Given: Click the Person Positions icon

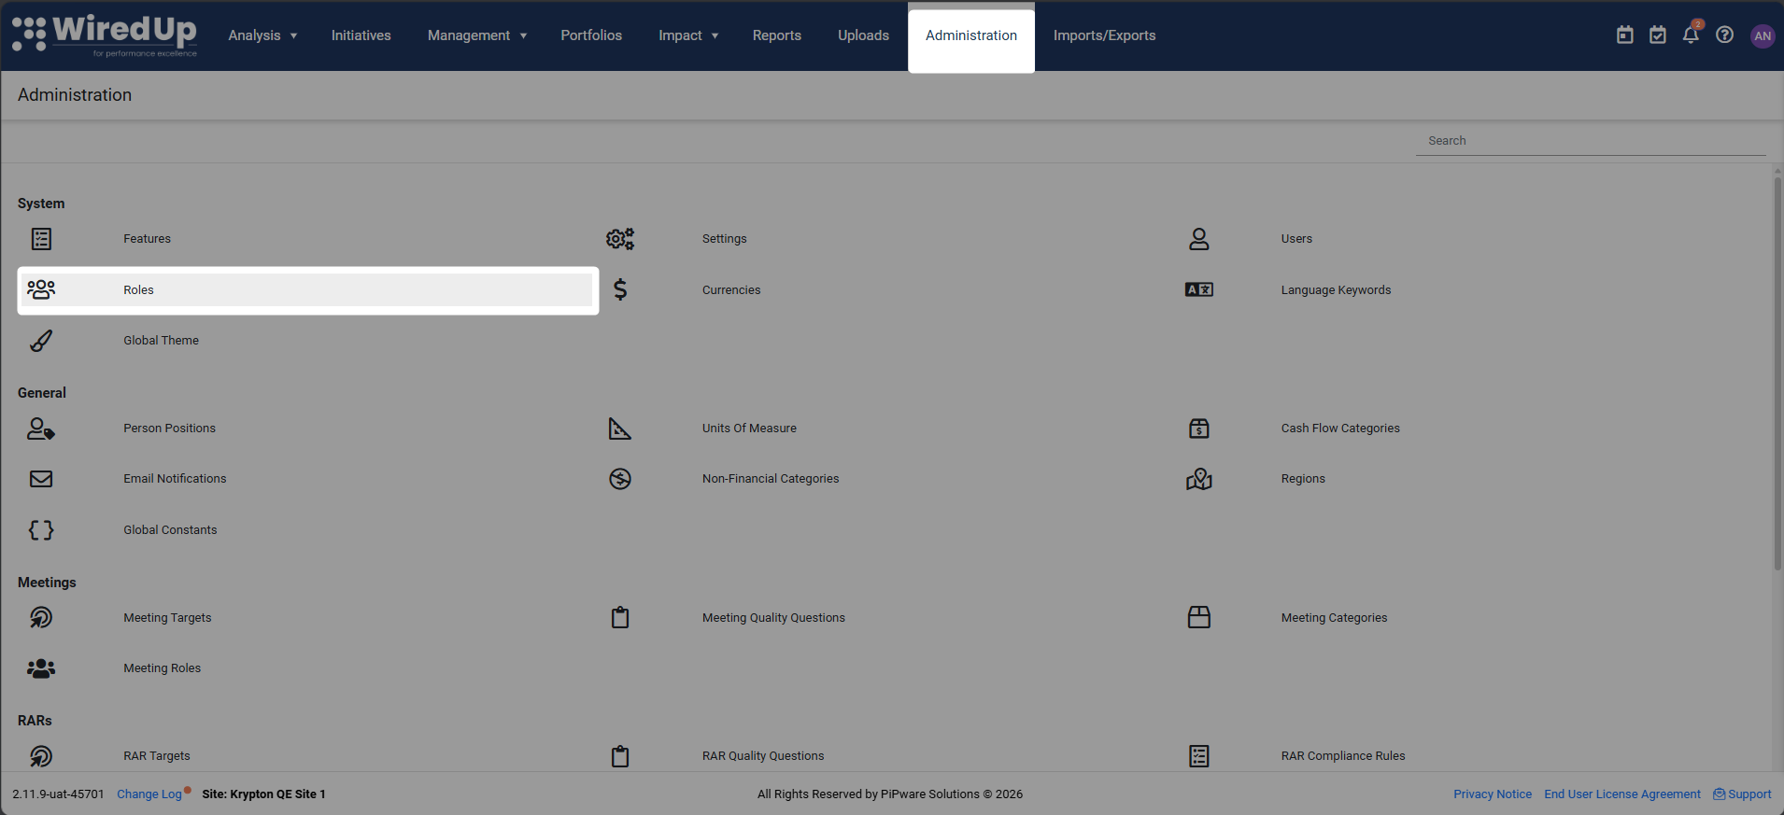Looking at the screenshot, I should (x=41, y=429).
